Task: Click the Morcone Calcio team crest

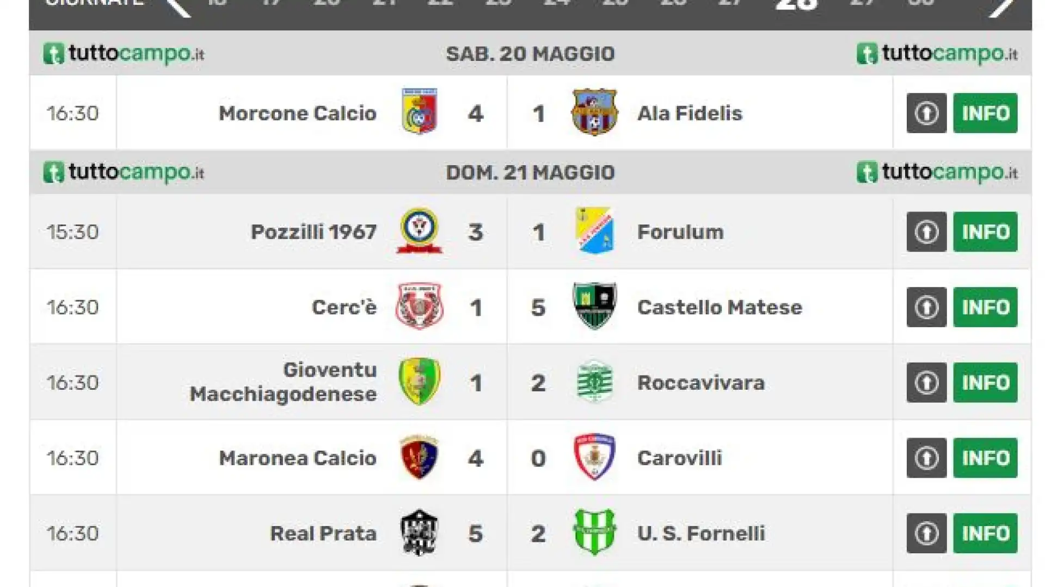Action: pos(419,111)
